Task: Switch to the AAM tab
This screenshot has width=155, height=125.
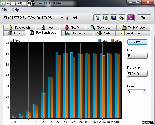Action: tap(104, 33)
